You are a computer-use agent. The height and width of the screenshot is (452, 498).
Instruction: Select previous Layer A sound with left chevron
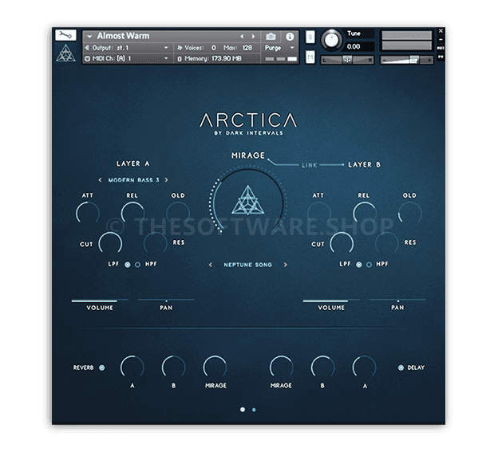[x=100, y=180]
